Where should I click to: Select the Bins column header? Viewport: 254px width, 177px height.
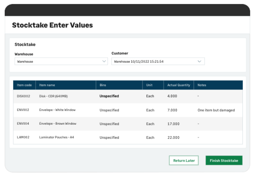point(103,85)
